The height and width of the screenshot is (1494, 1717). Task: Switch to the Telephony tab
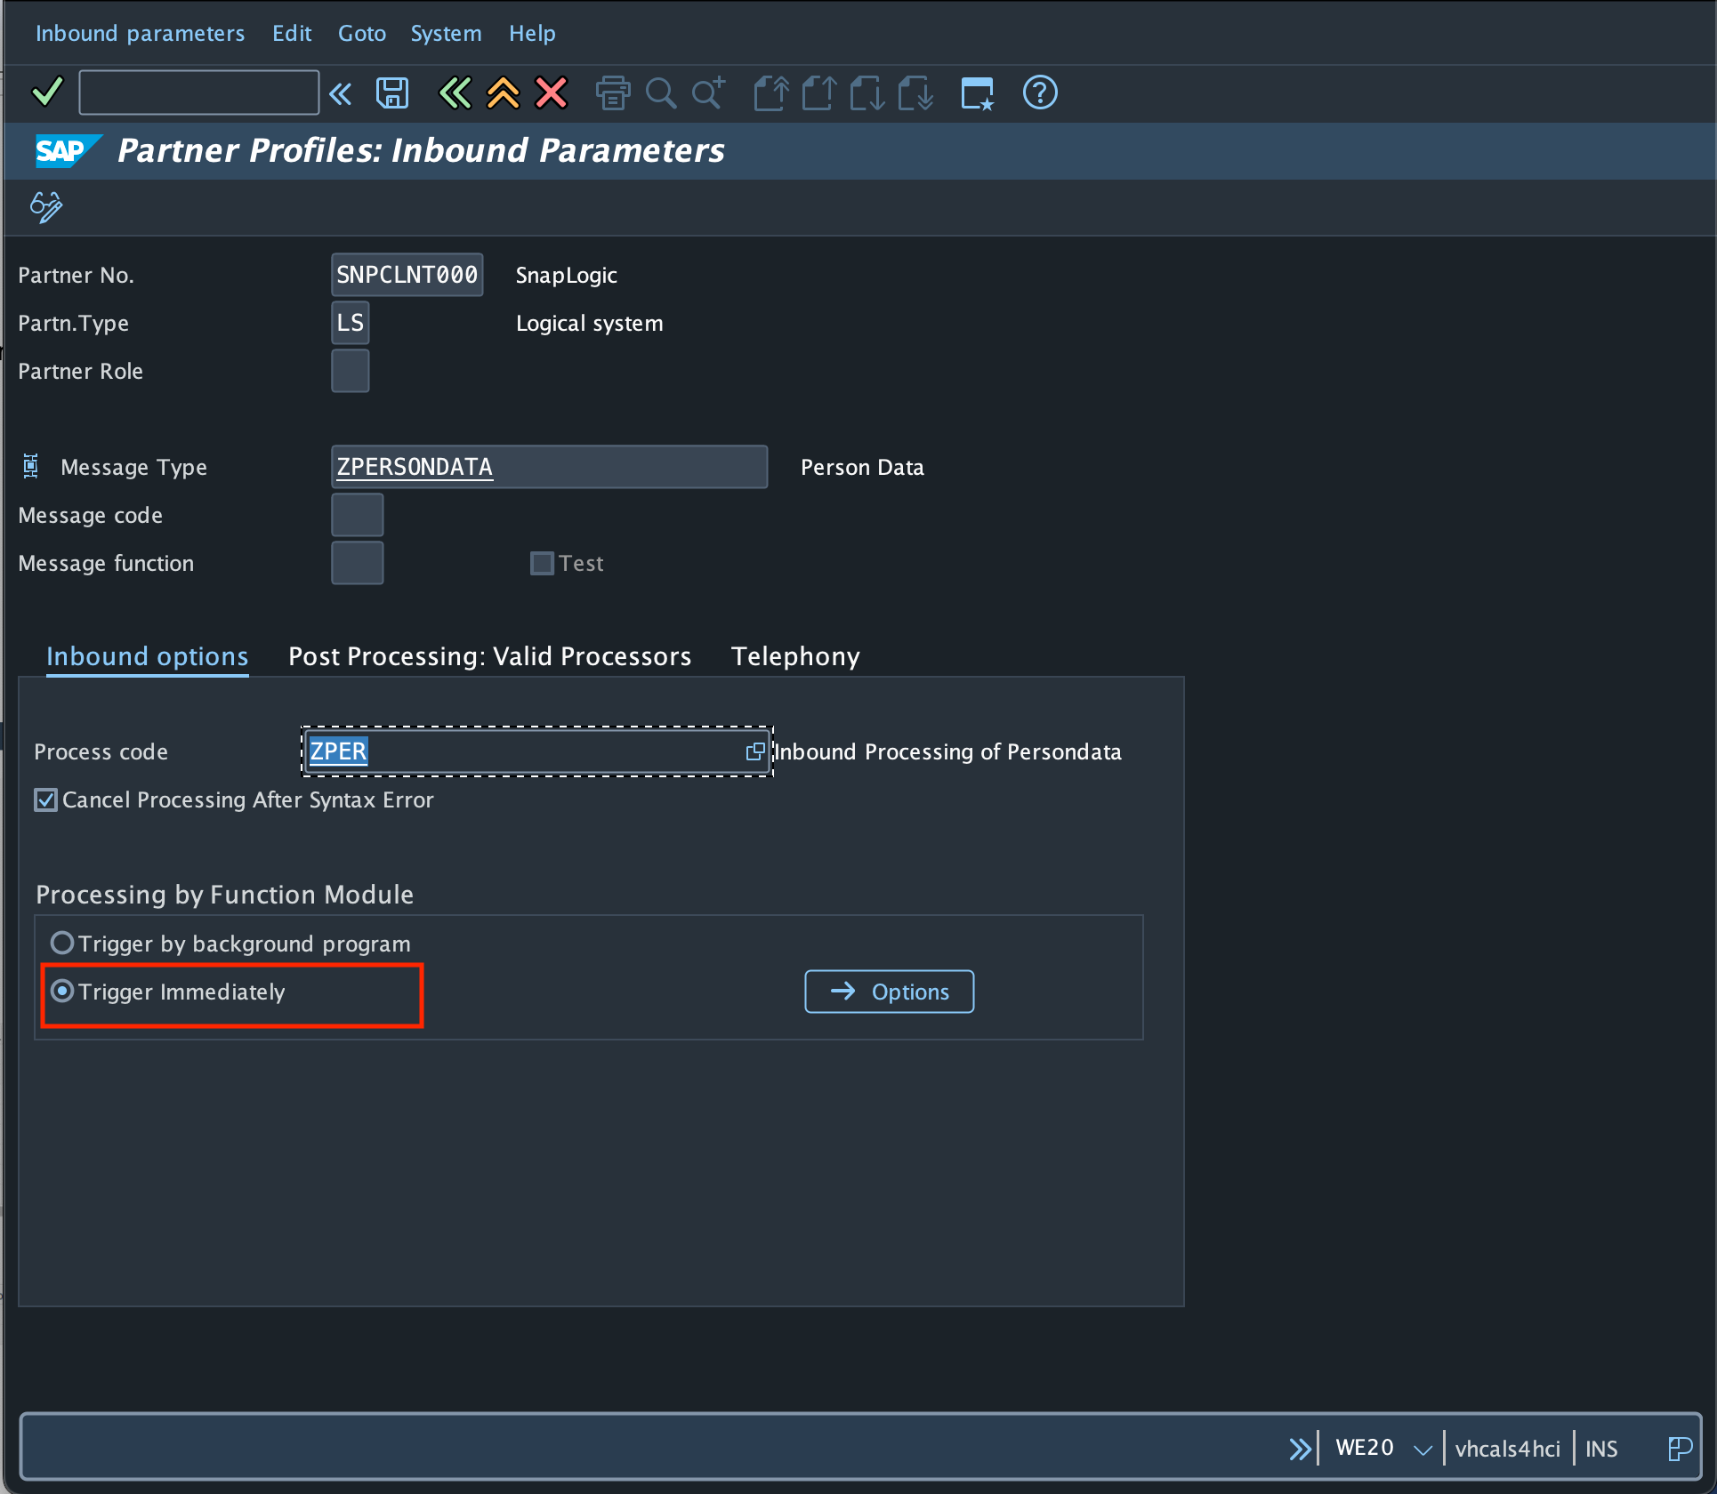(794, 655)
